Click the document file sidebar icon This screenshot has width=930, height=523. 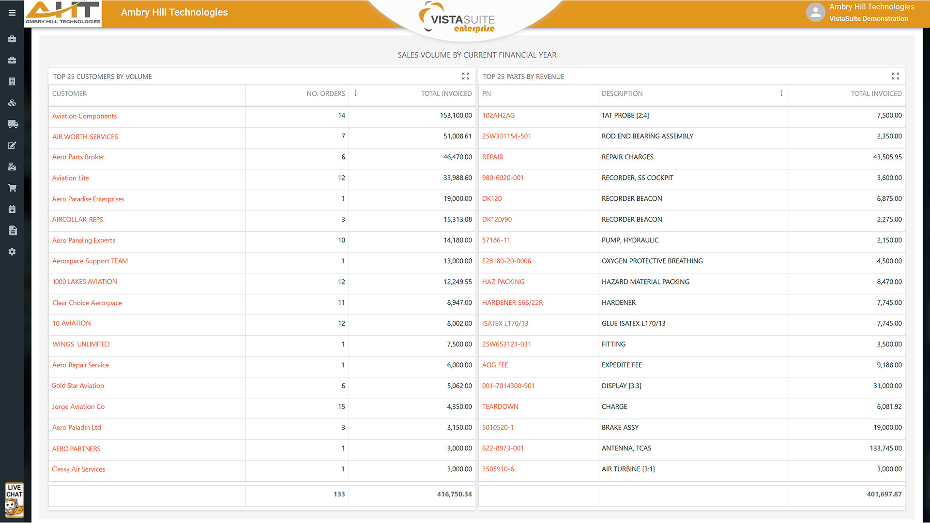point(13,230)
